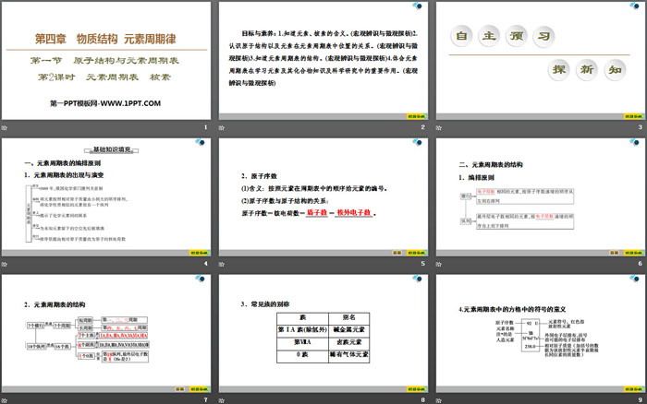The image size is (647, 404).
Task: Click slide number 4 label
Action: [x=205, y=264]
